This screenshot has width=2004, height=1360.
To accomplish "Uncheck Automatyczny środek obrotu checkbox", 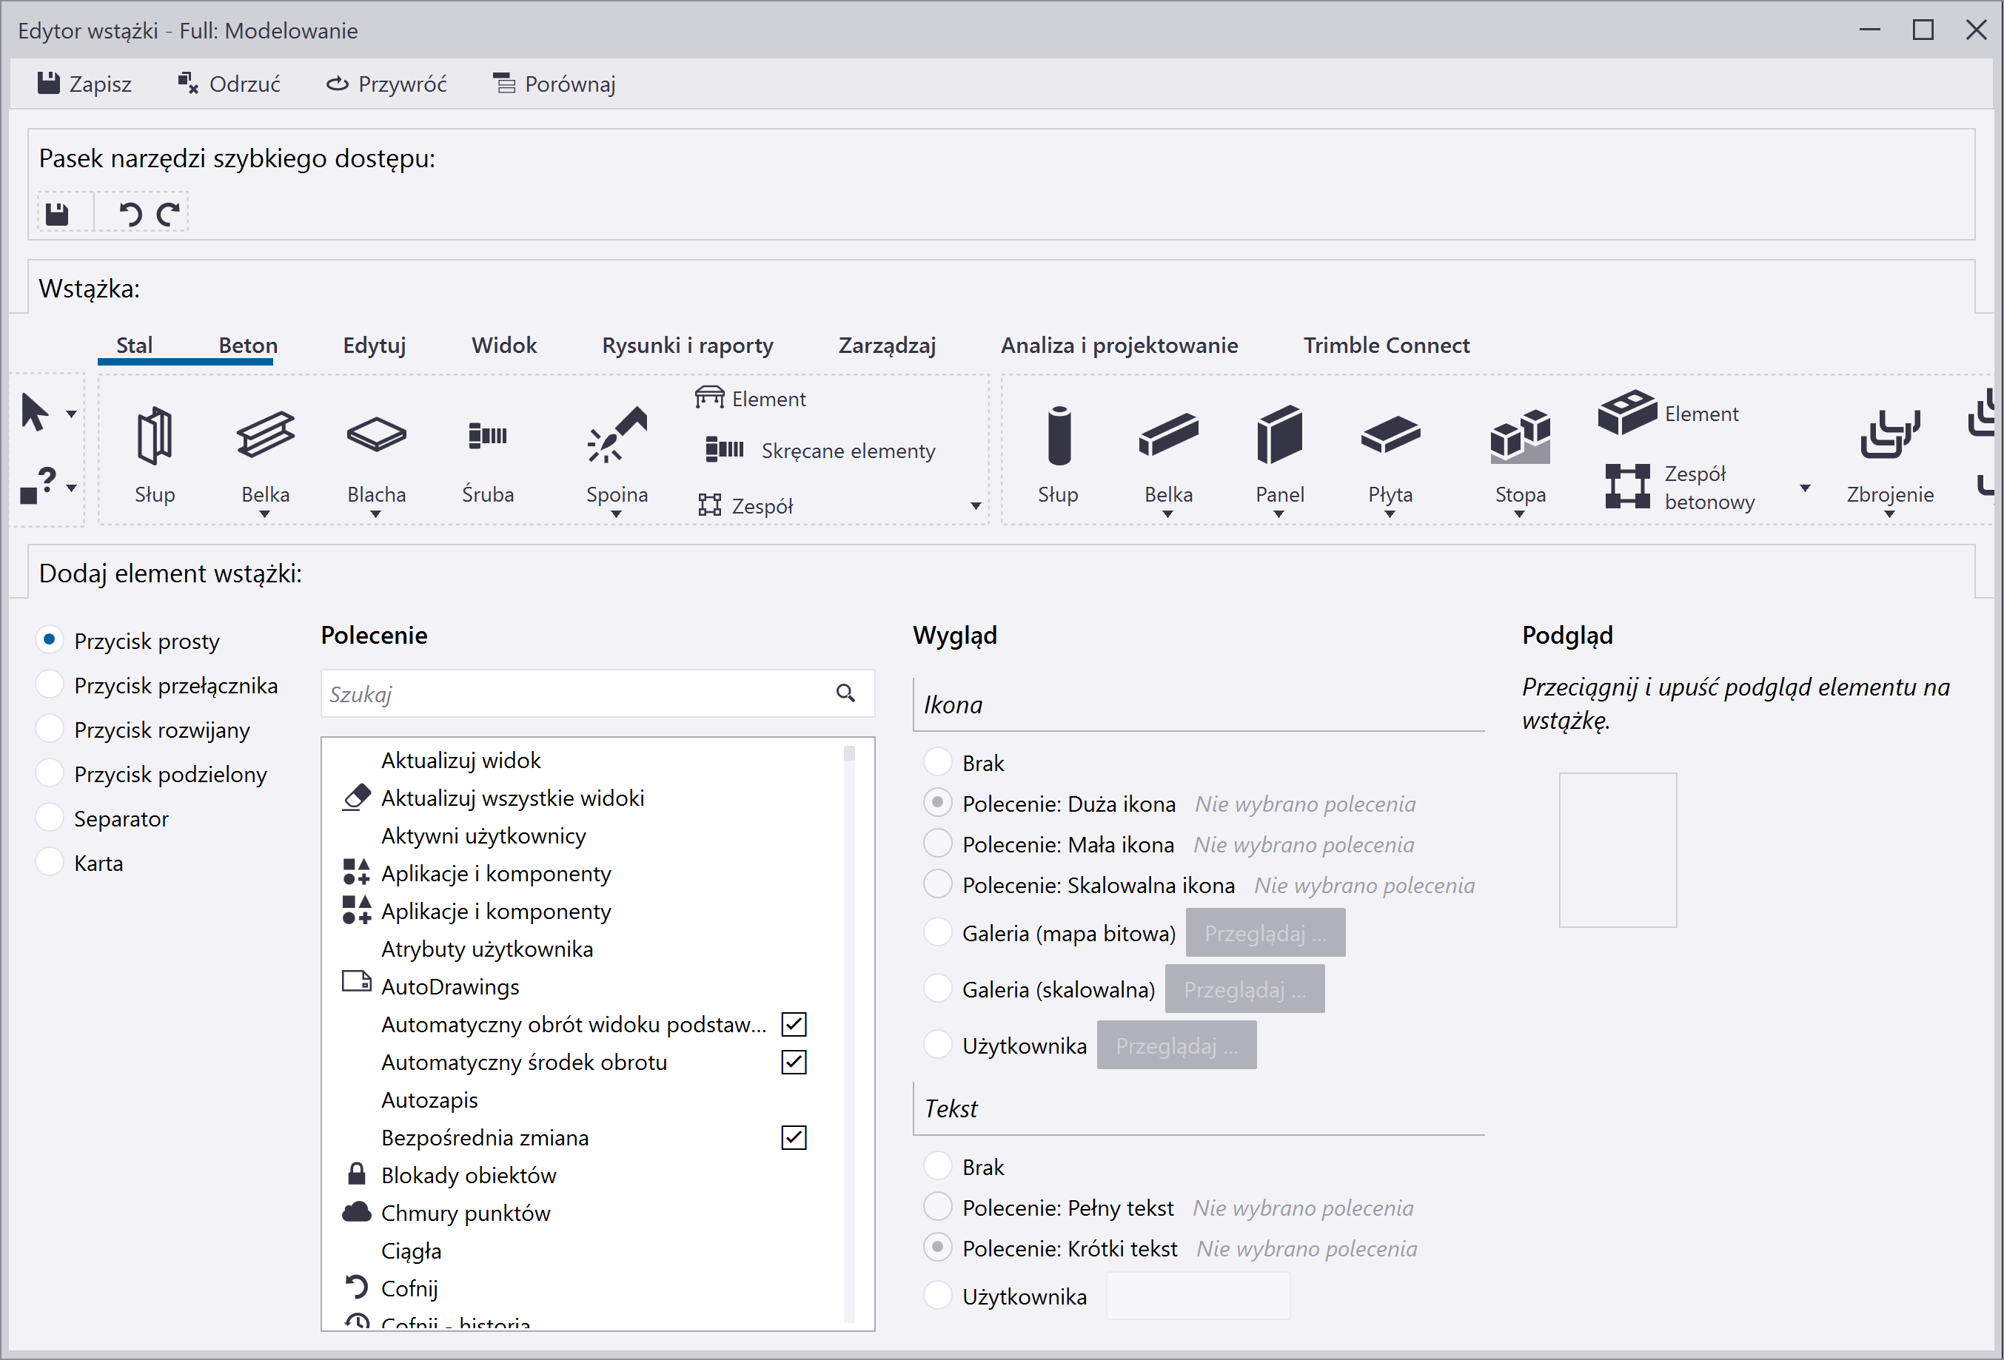I will point(794,1062).
